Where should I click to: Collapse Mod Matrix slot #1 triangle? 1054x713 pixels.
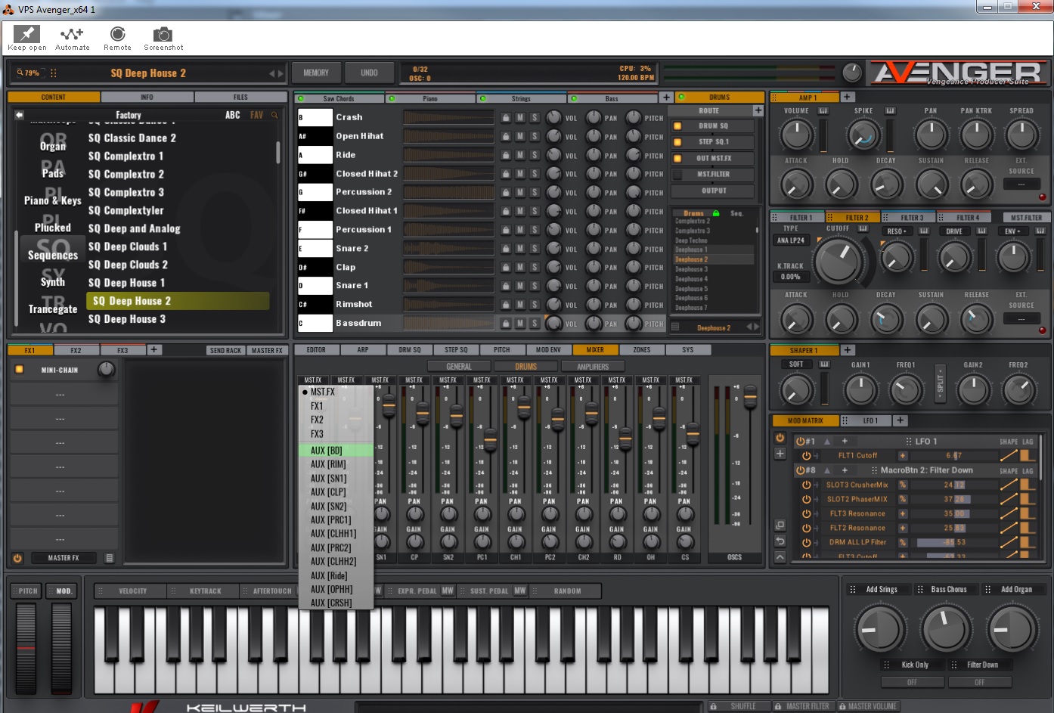[827, 442]
